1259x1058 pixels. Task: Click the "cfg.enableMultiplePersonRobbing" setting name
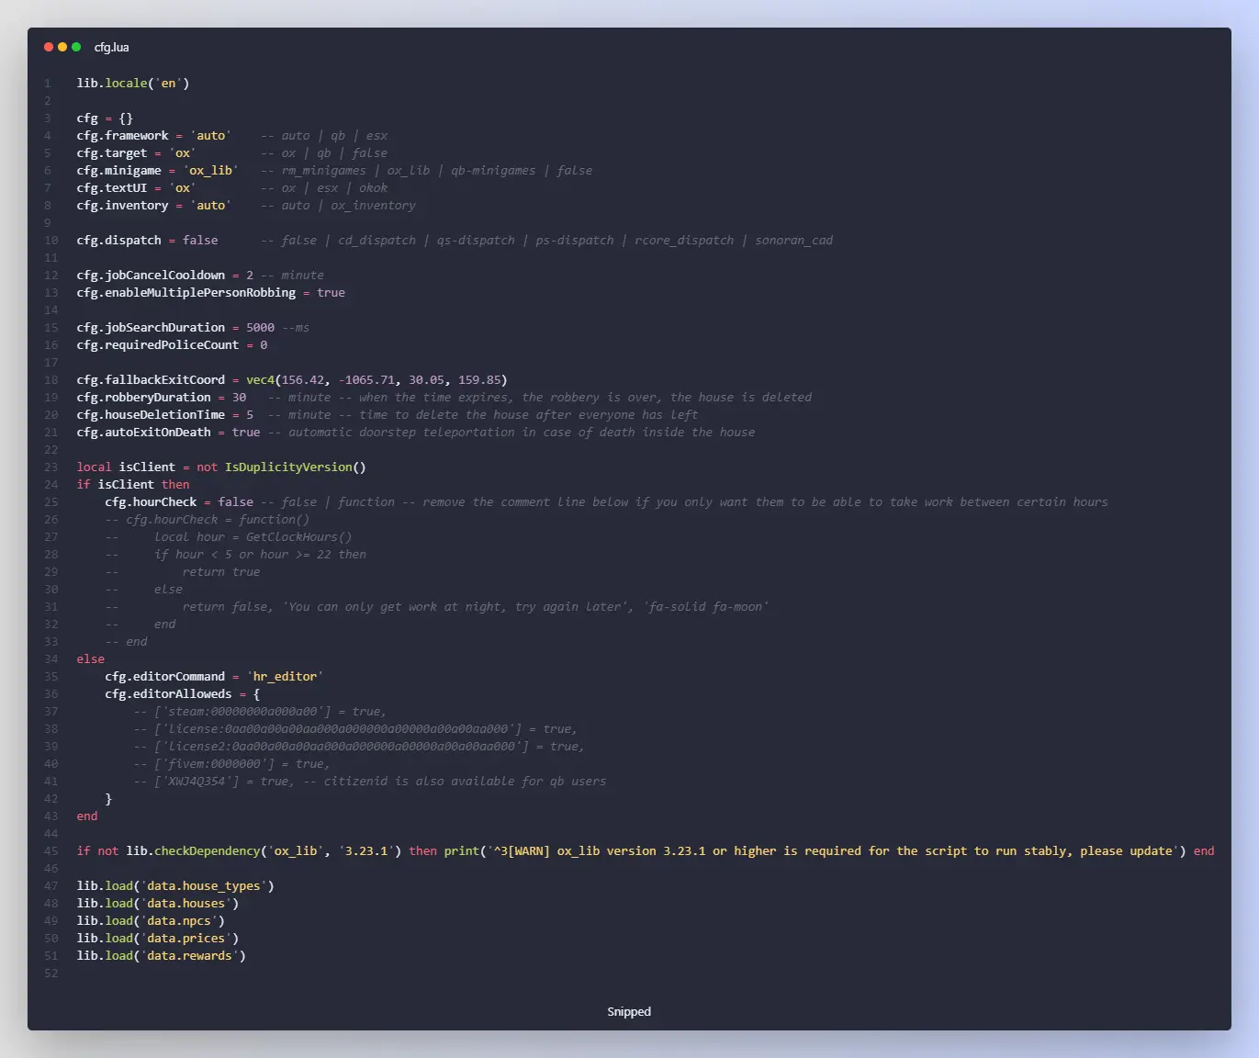[186, 292]
